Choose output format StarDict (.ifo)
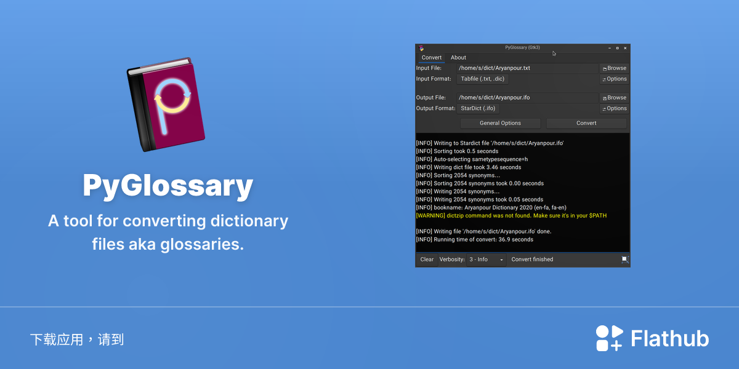 (478, 108)
